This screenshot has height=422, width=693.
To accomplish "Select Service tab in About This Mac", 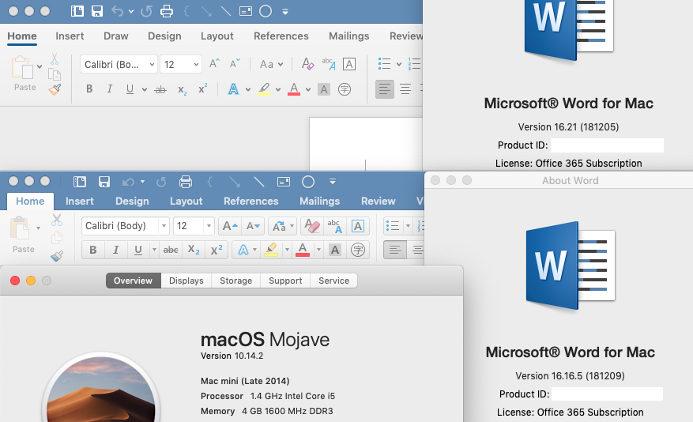I will pos(333,281).
